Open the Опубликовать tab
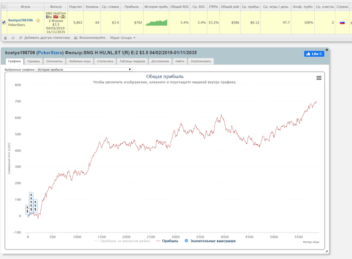Viewport: 352px width, 259px height. click(x=201, y=61)
